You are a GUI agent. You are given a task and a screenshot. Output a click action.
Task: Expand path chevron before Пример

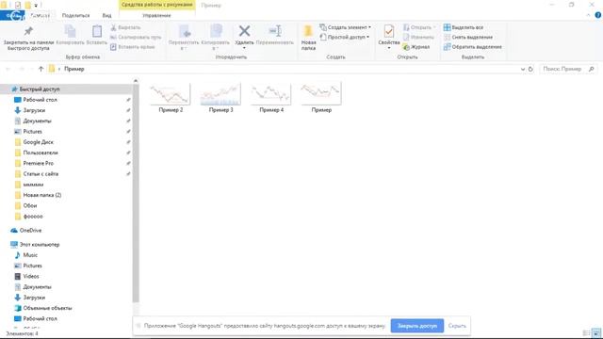(x=59, y=69)
